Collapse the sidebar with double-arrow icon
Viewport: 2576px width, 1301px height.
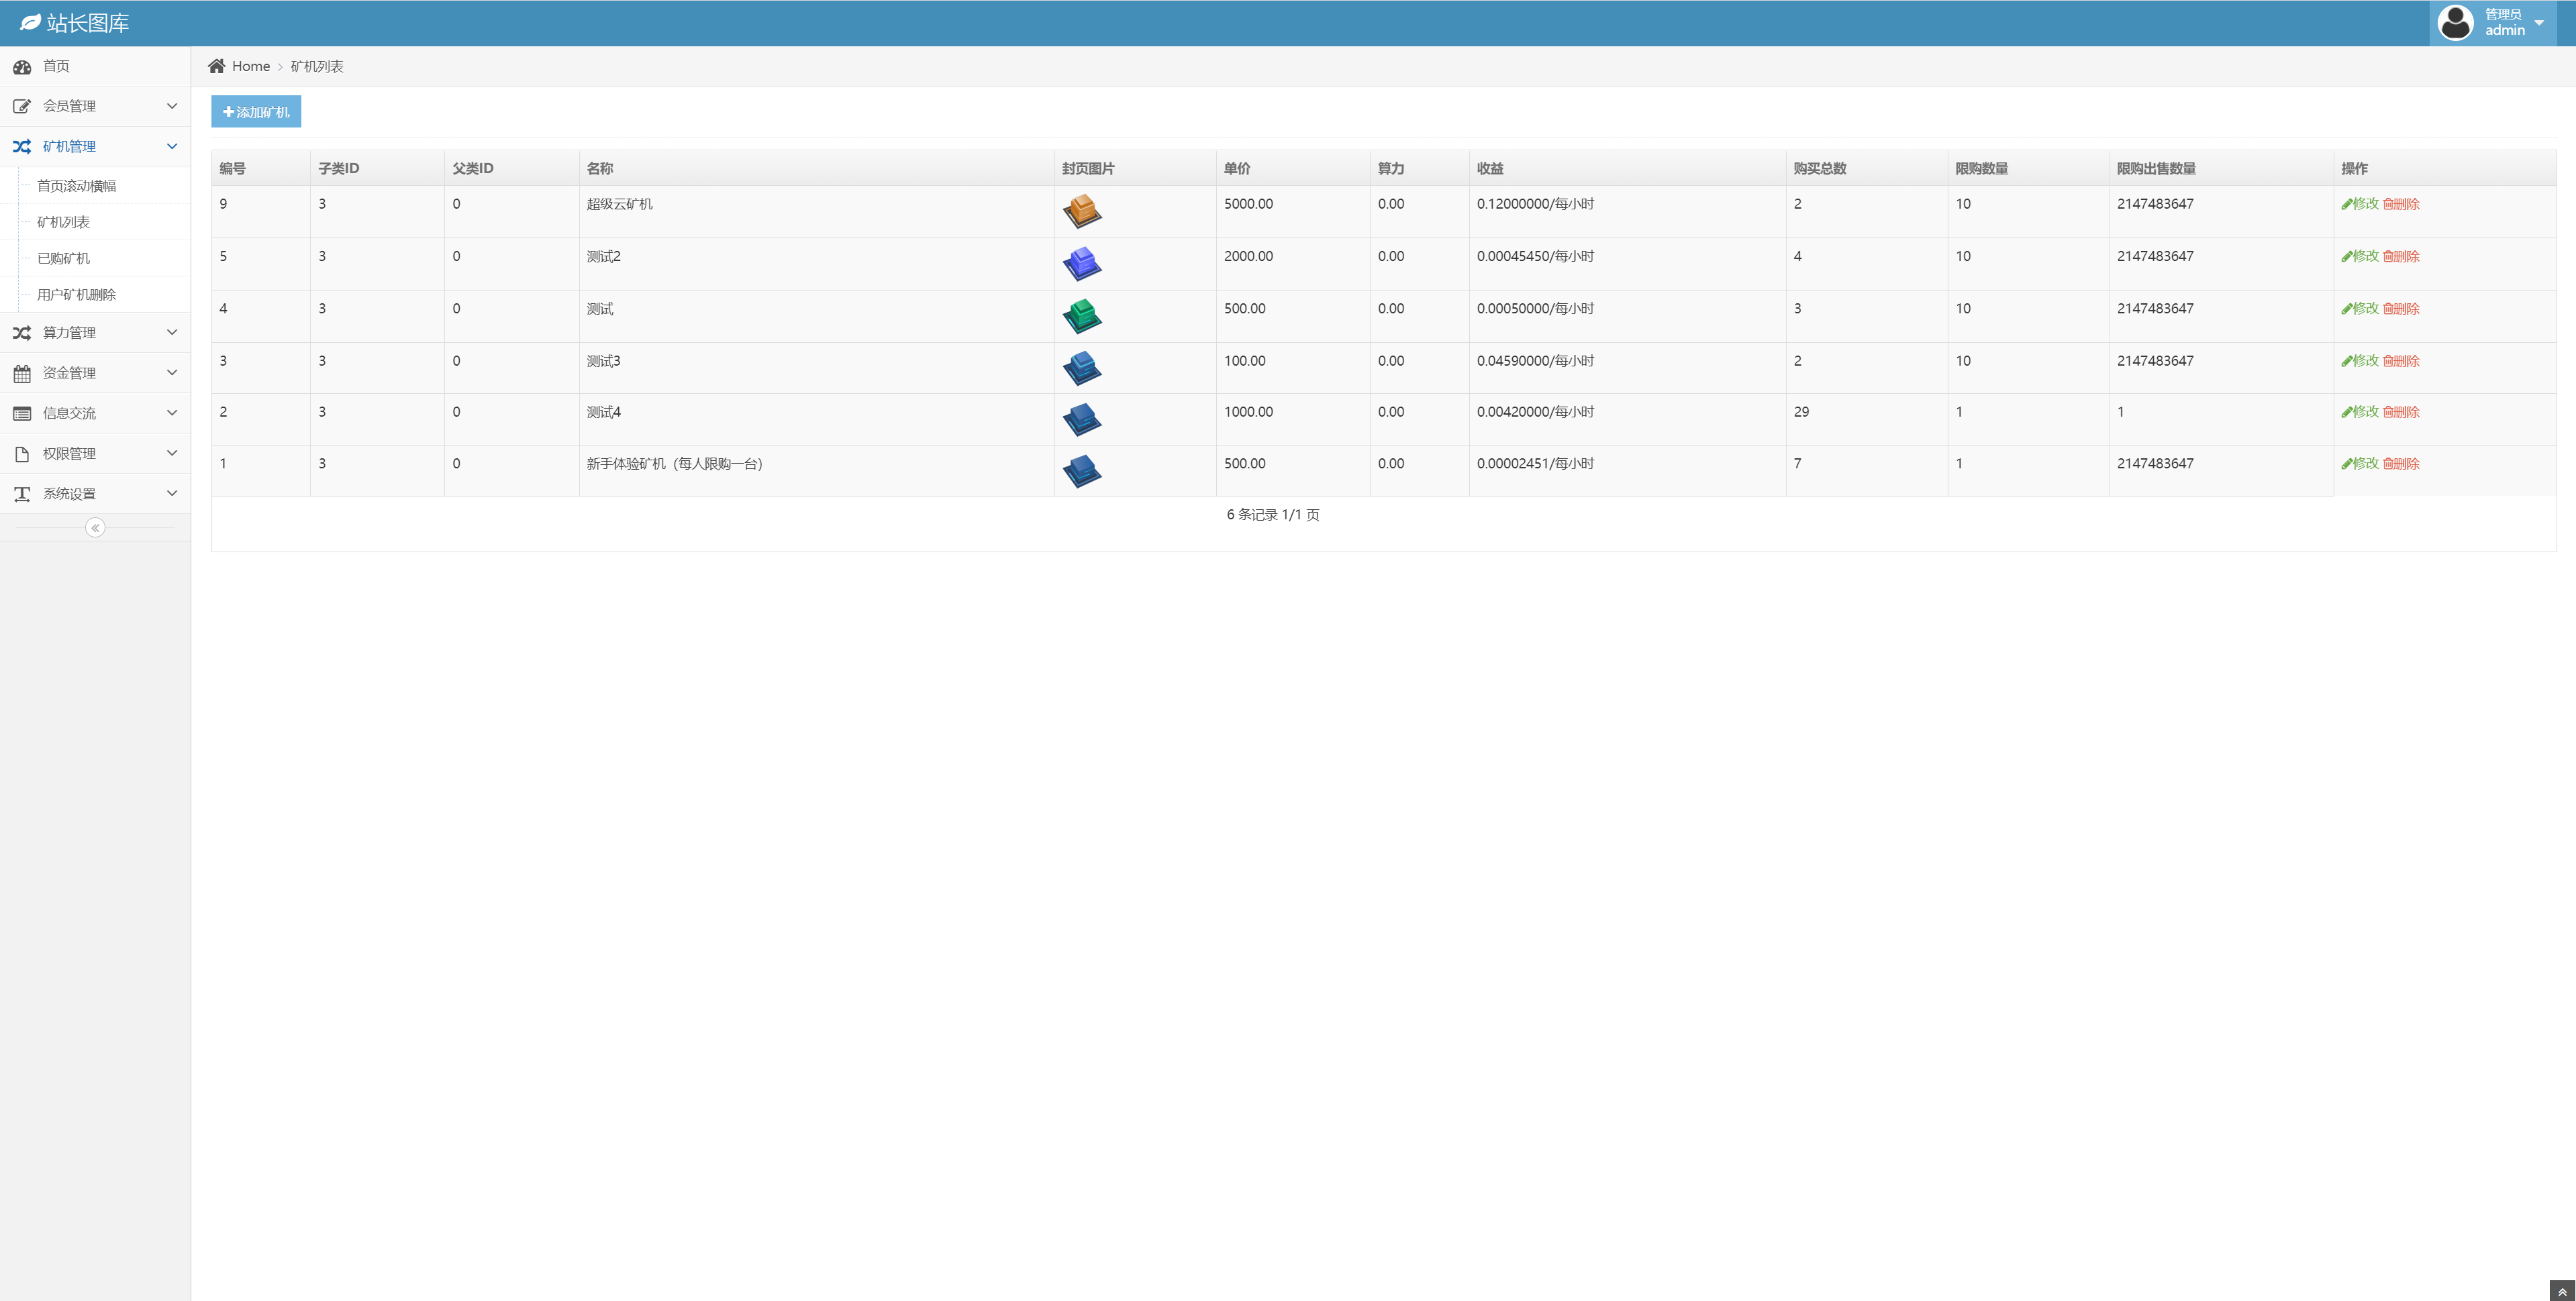click(x=95, y=528)
